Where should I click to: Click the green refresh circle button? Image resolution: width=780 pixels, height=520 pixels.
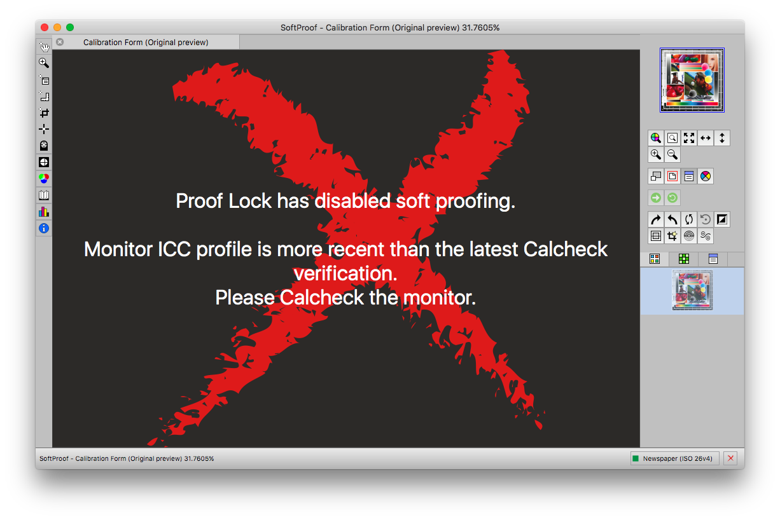click(672, 198)
